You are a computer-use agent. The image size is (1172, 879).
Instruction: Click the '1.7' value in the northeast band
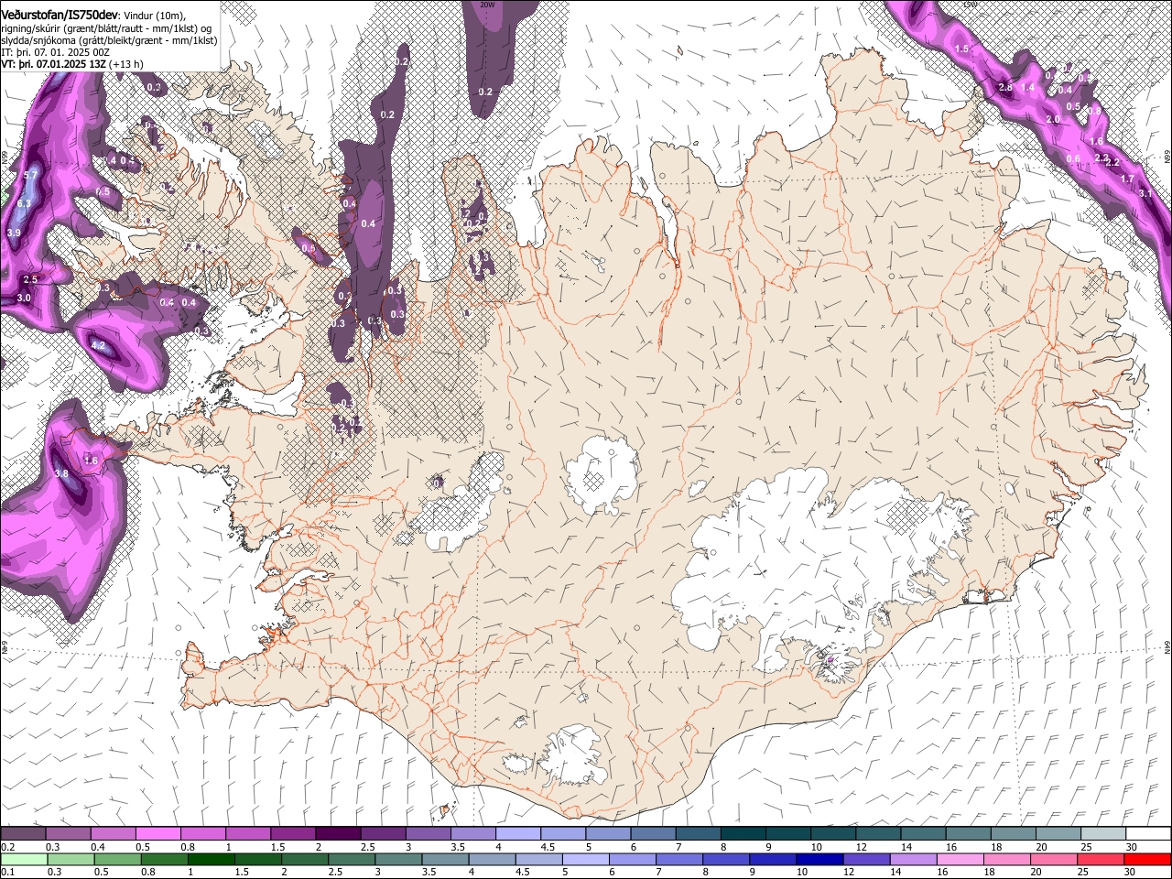1127,179
